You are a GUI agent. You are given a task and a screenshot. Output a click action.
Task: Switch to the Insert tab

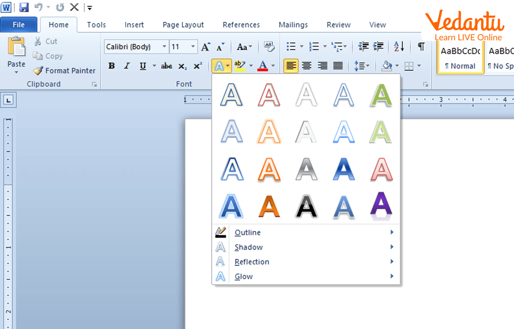point(134,25)
